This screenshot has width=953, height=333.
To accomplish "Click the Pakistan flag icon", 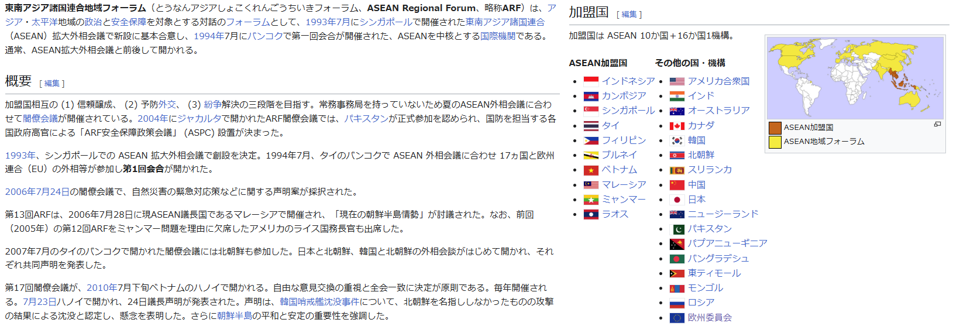I will (677, 229).
